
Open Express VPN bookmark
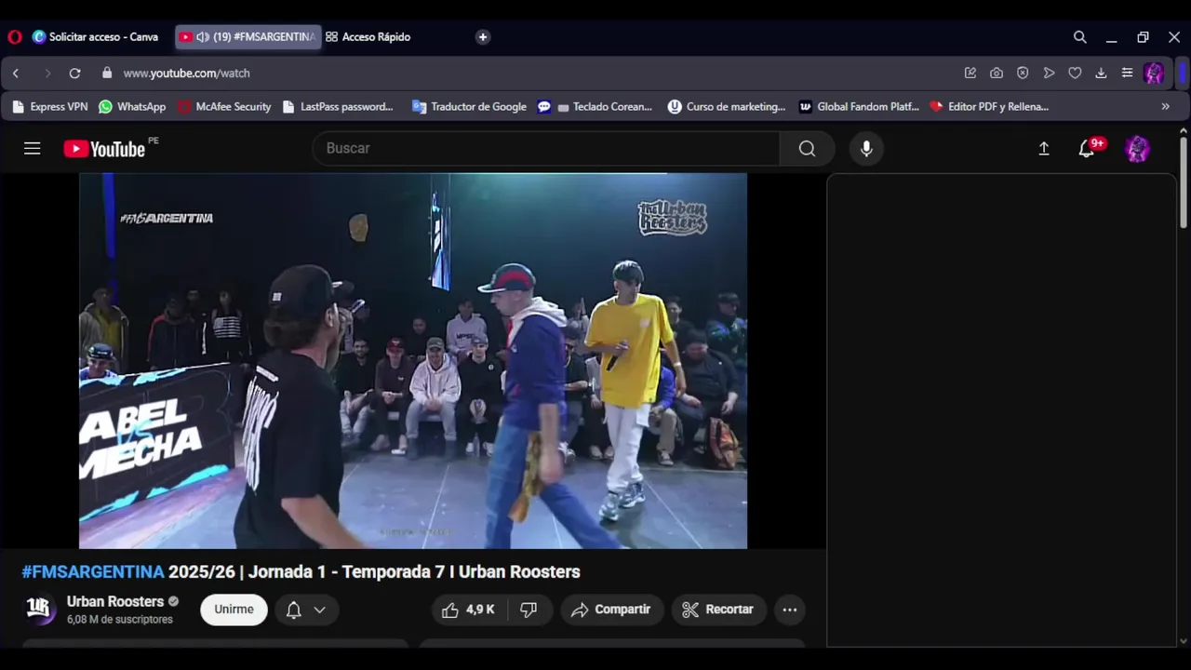[50, 106]
